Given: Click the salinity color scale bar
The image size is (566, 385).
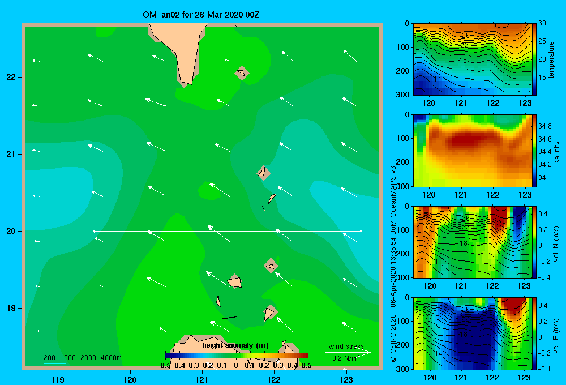Looking at the screenshot, I should coord(534,151).
